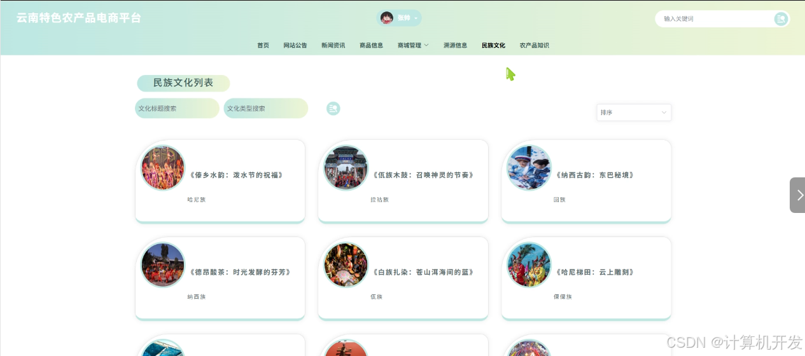The height and width of the screenshot is (356, 805).
Task: Expand the 商城管理 menu
Action: 413,45
